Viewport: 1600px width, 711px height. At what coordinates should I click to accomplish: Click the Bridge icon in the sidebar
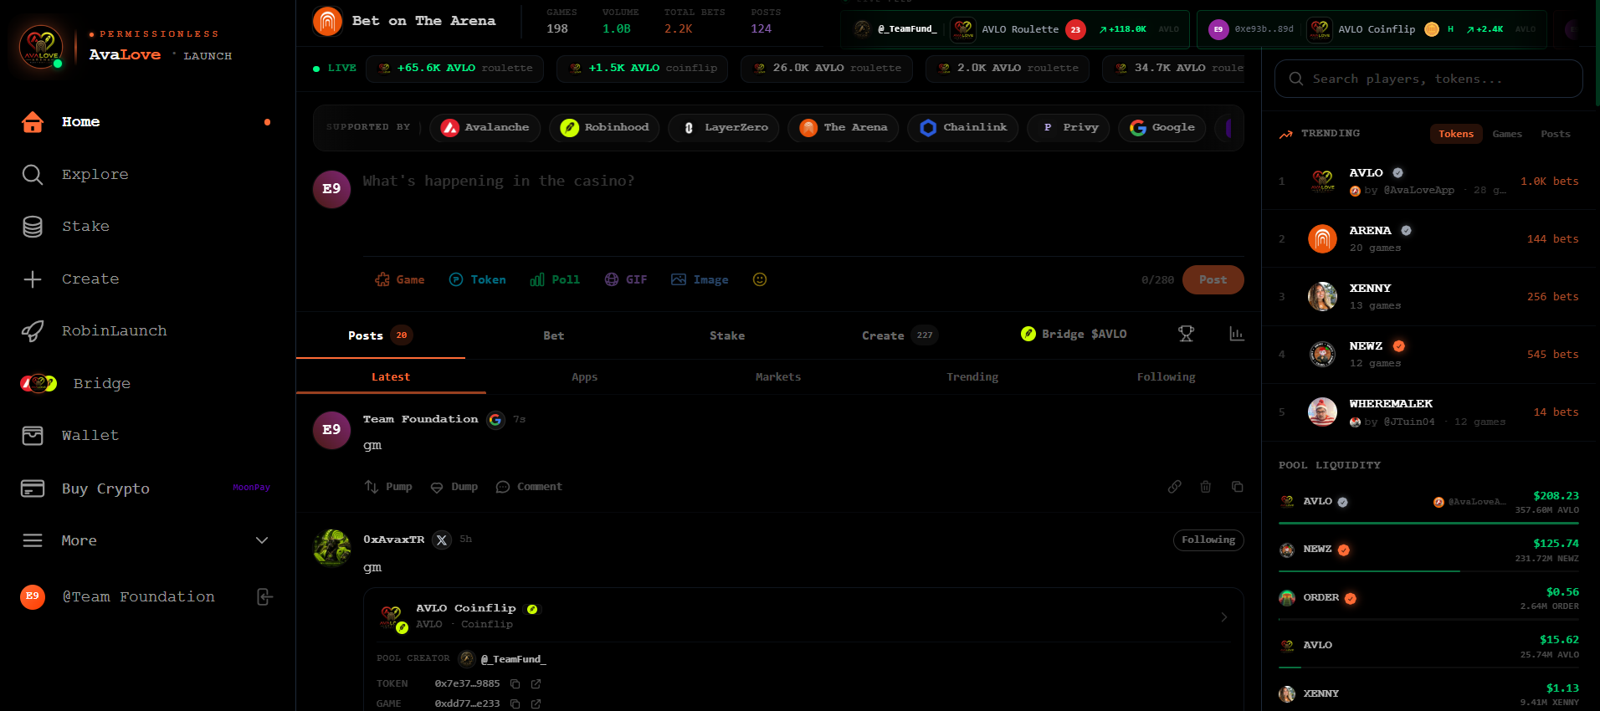point(38,384)
